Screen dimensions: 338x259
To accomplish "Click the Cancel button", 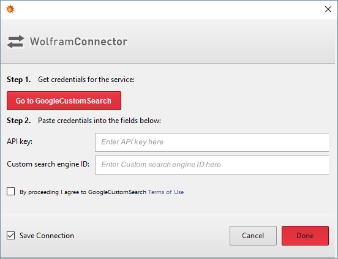I will coord(253,236).
